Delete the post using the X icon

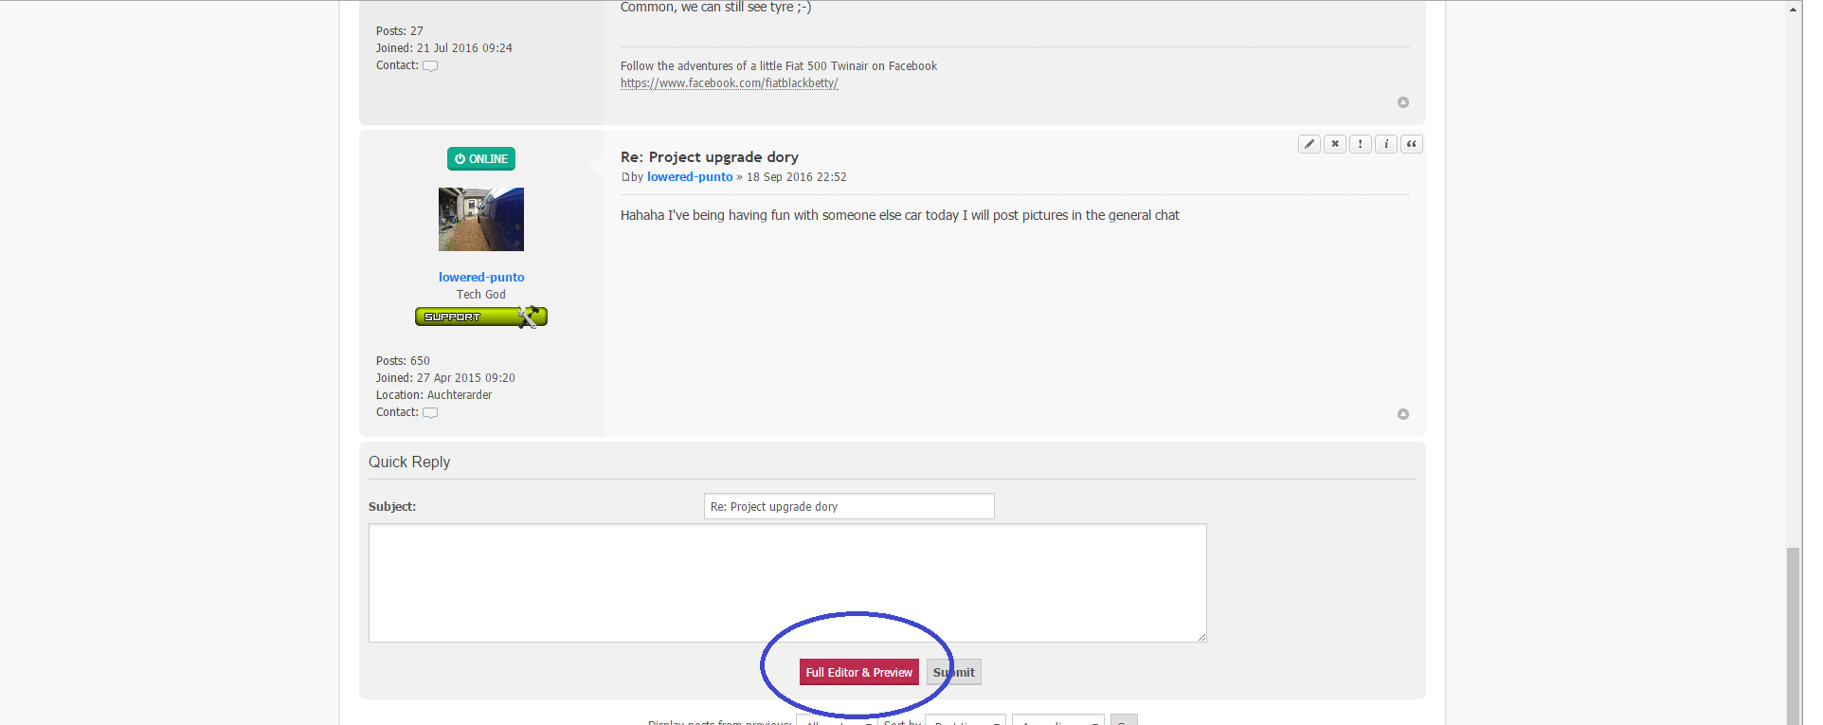point(1334,144)
